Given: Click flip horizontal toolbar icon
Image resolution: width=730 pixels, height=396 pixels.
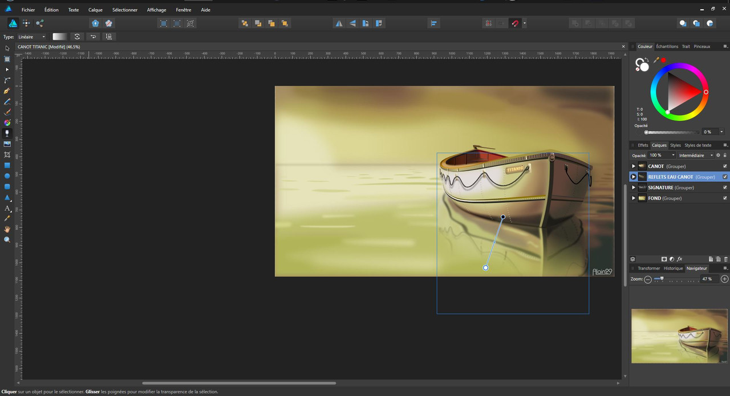Looking at the screenshot, I should (x=339, y=23).
